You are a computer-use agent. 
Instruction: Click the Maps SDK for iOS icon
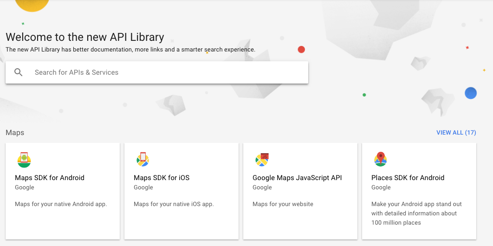click(x=143, y=159)
